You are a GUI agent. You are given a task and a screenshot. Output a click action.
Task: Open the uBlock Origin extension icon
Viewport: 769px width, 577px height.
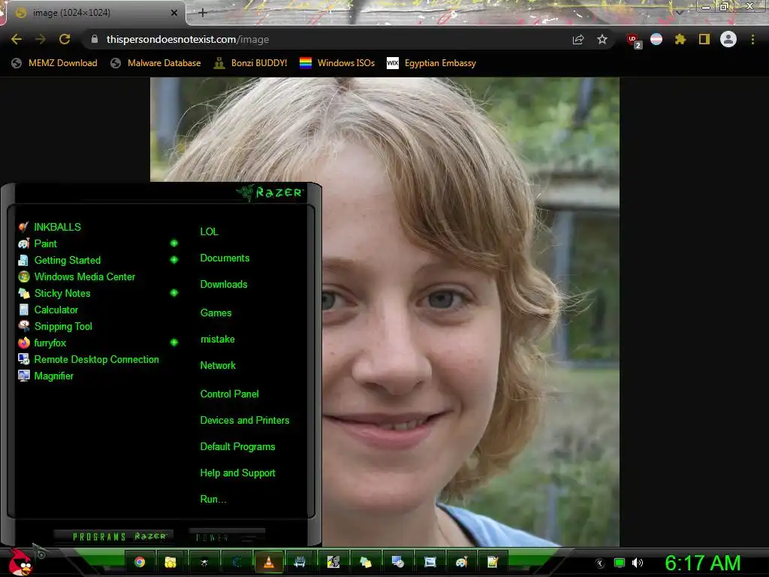click(634, 41)
